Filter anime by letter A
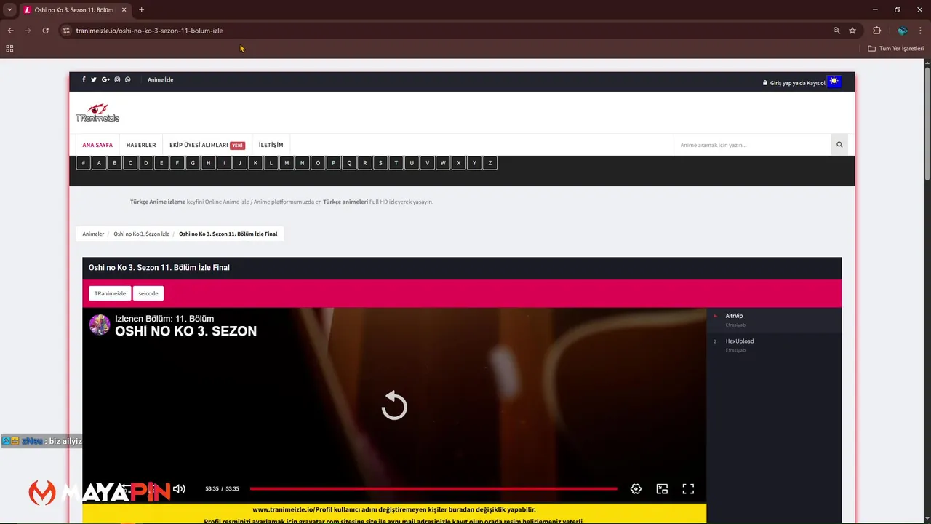The width and height of the screenshot is (931, 524). [x=99, y=163]
